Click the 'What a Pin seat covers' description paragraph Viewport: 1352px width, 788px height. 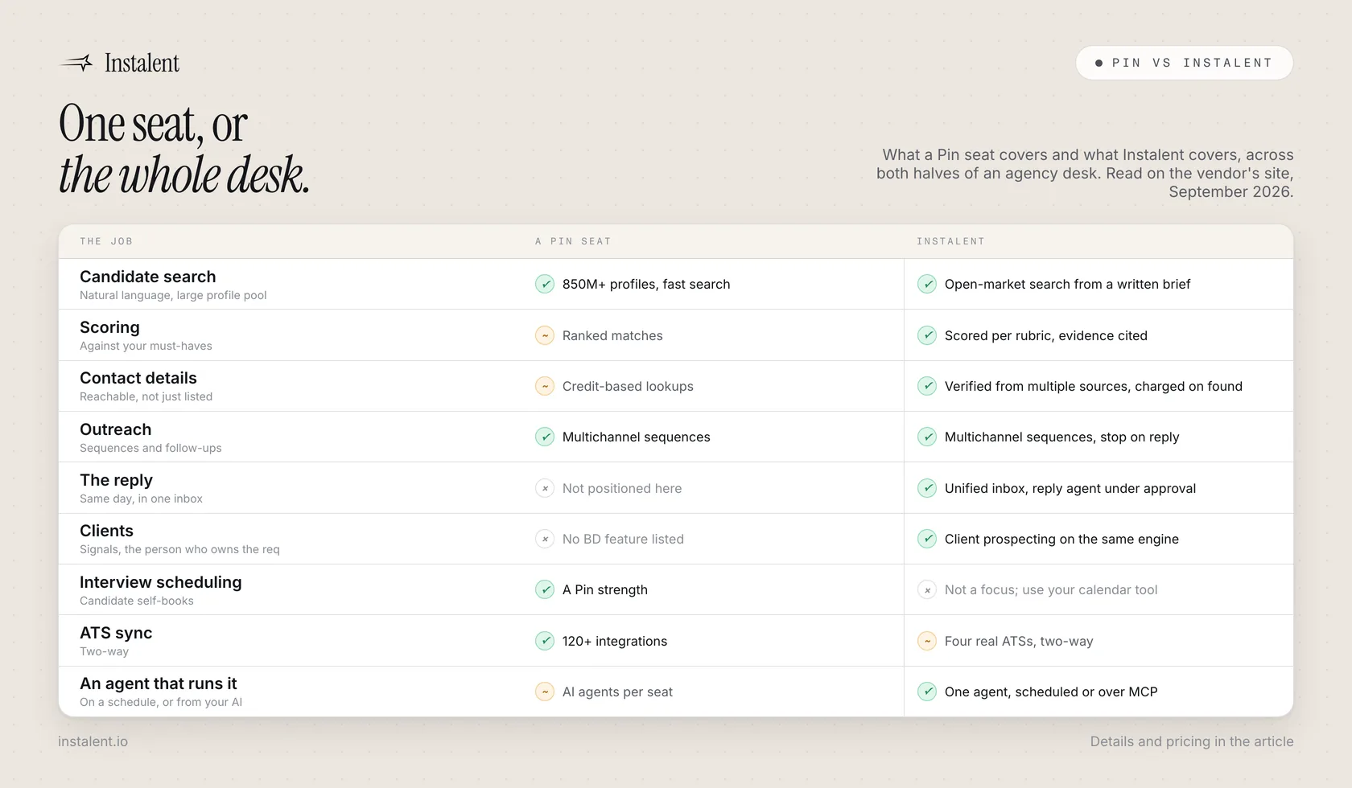1085,173
